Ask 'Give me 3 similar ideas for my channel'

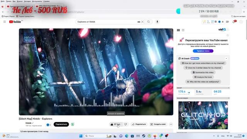tap(203, 68)
